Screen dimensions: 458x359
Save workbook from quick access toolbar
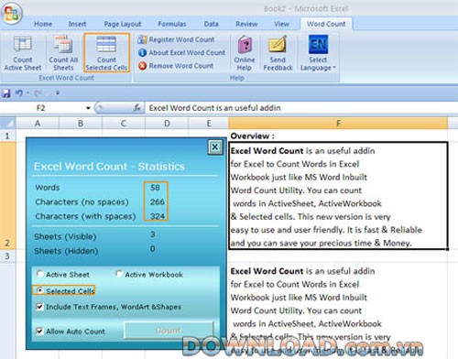pos(6,92)
